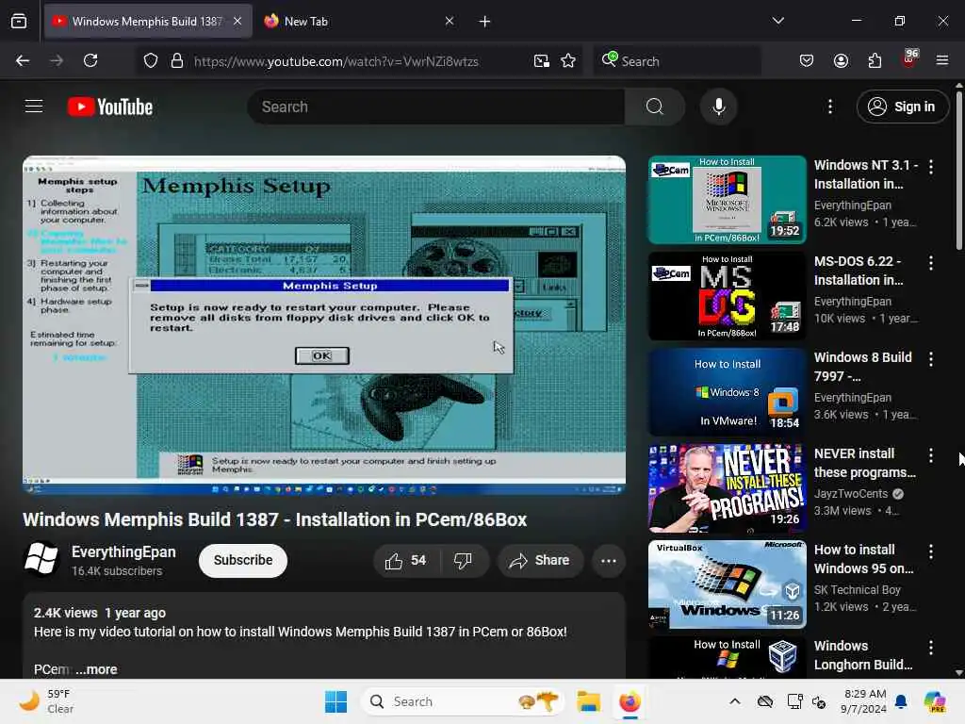965x724 pixels.
Task: Bookmark this page with the star icon
Action: tap(568, 61)
